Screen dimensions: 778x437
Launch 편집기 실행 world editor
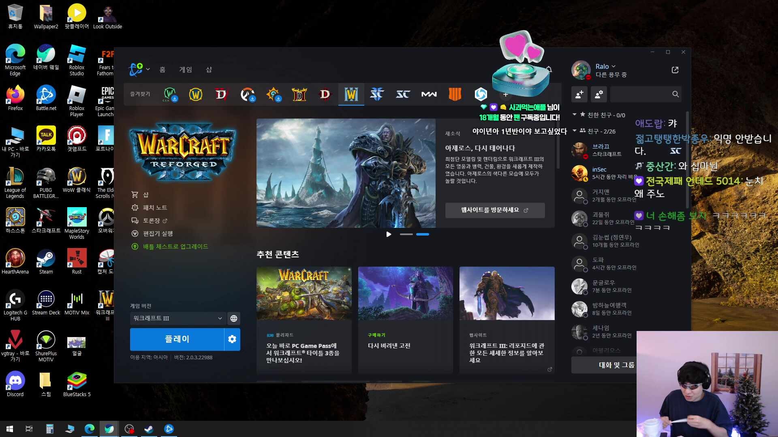[x=152, y=233]
